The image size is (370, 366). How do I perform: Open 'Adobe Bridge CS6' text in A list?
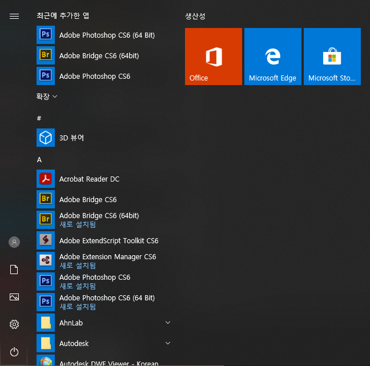point(88,200)
